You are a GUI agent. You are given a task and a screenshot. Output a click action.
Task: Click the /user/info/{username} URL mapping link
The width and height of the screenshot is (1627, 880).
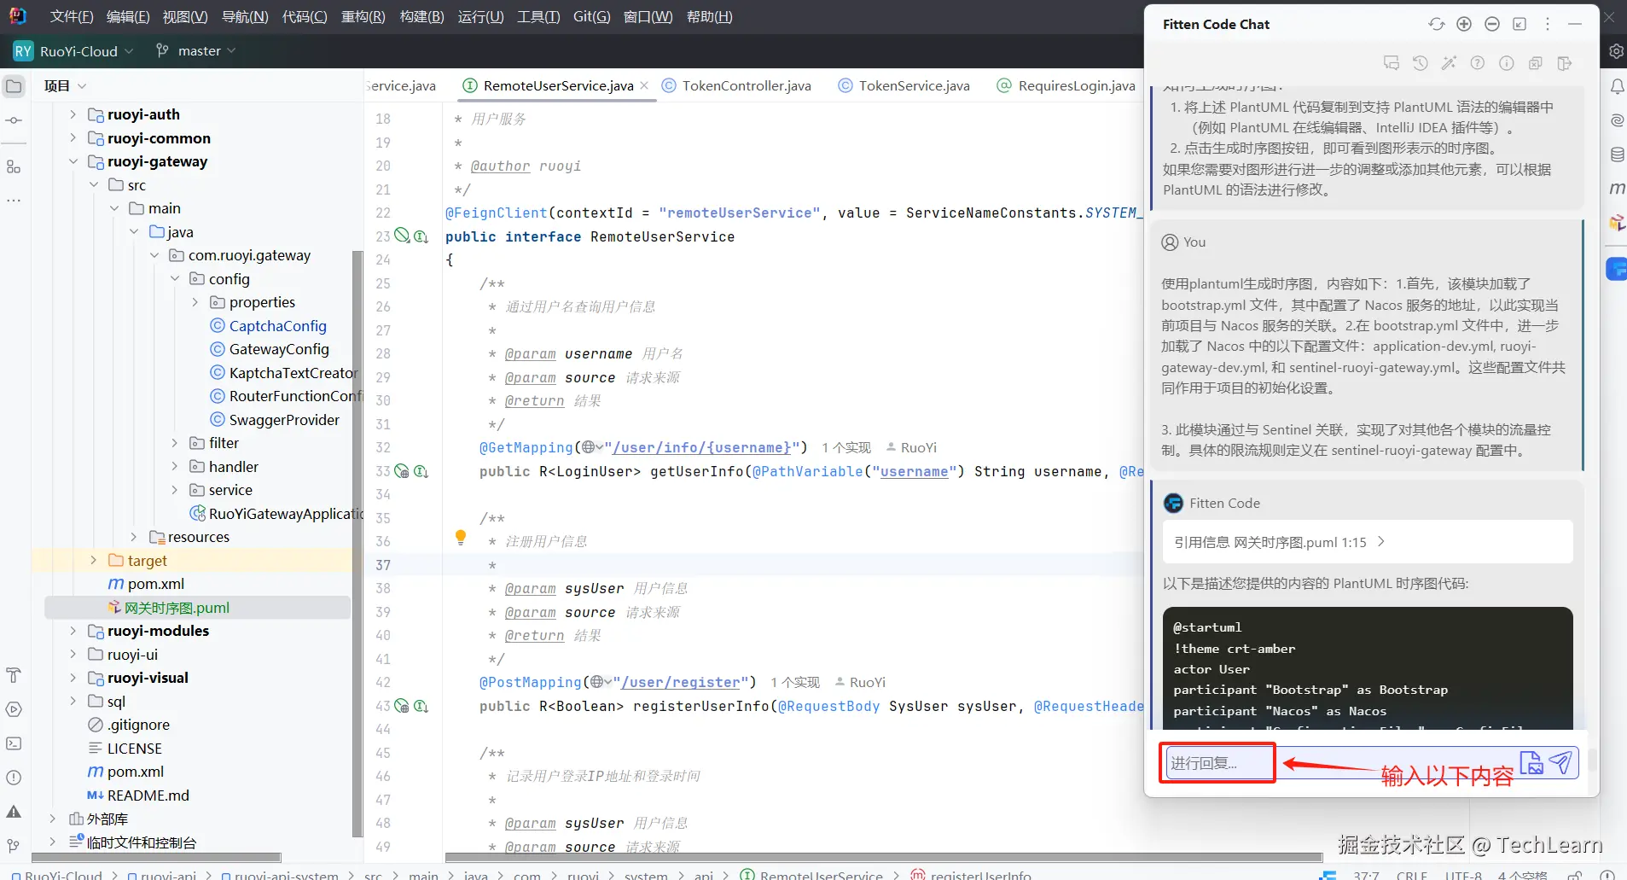(x=701, y=447)
